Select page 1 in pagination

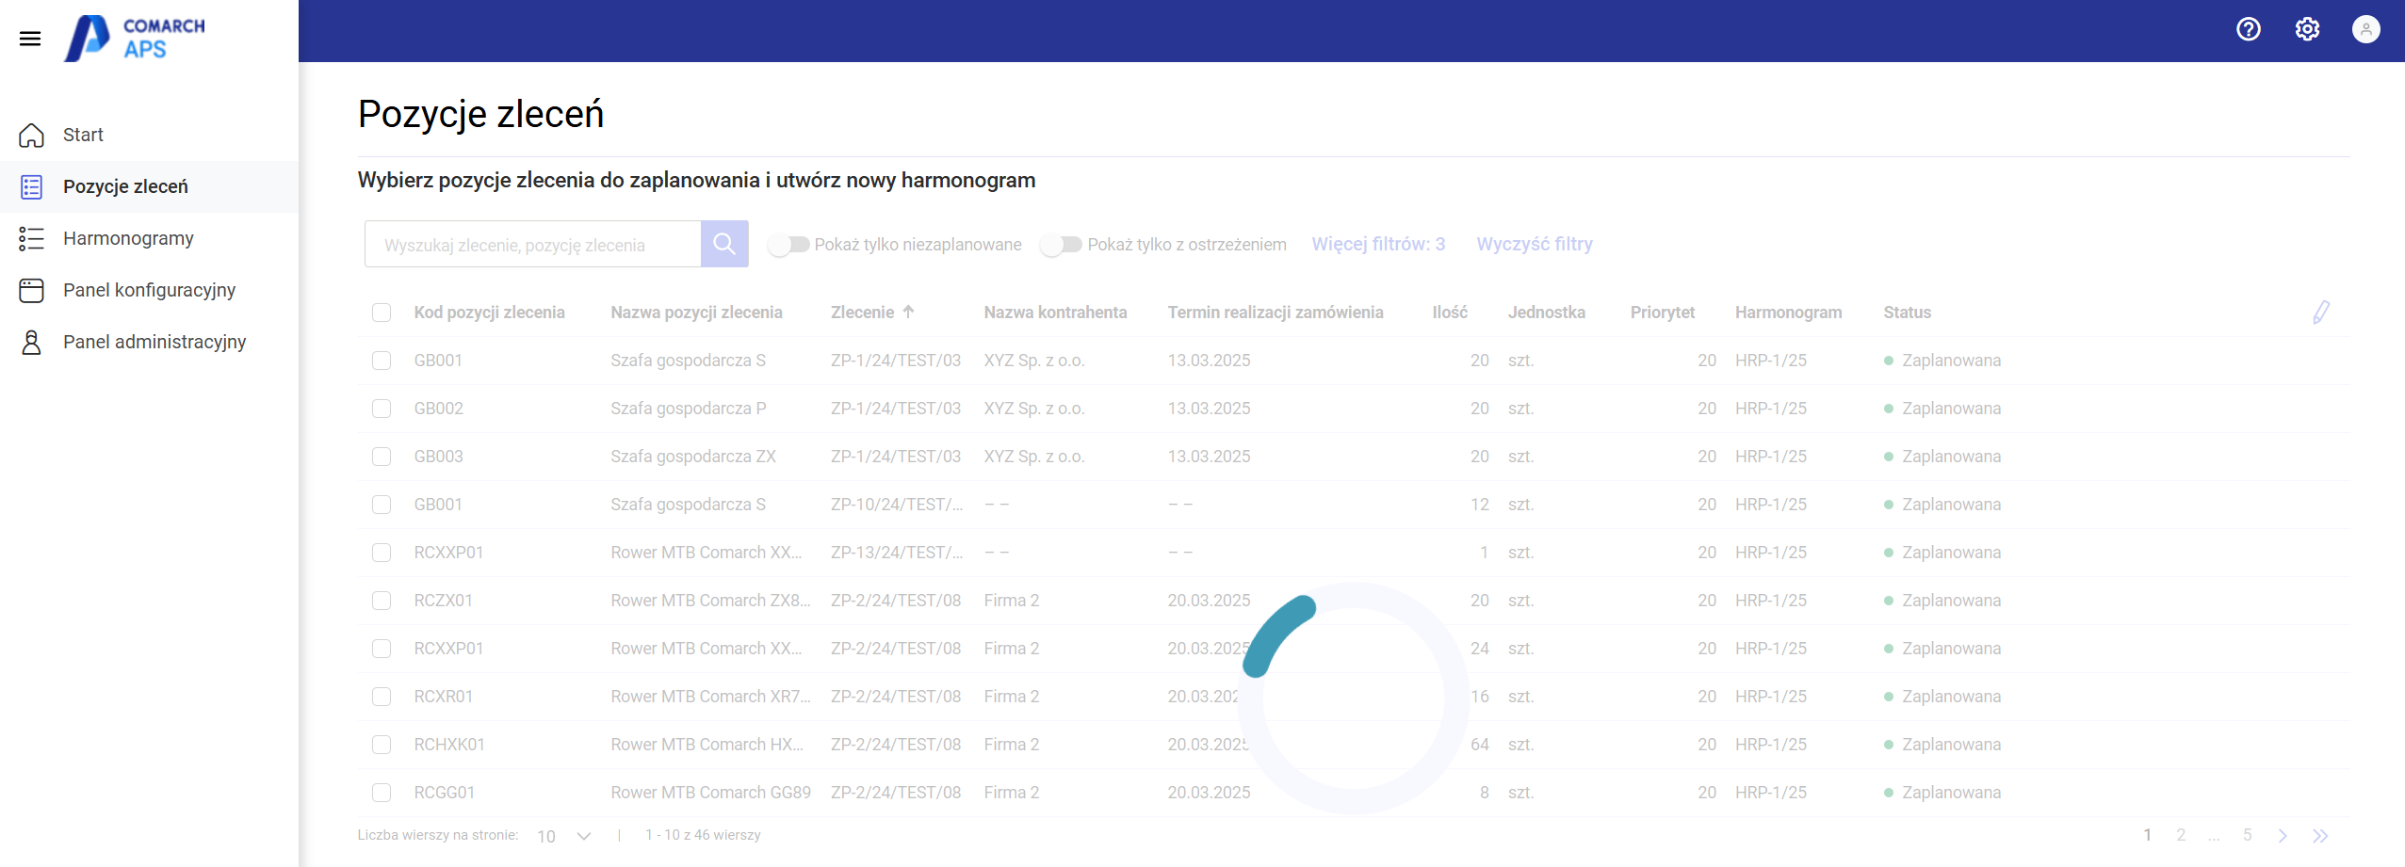[2148, 835]
